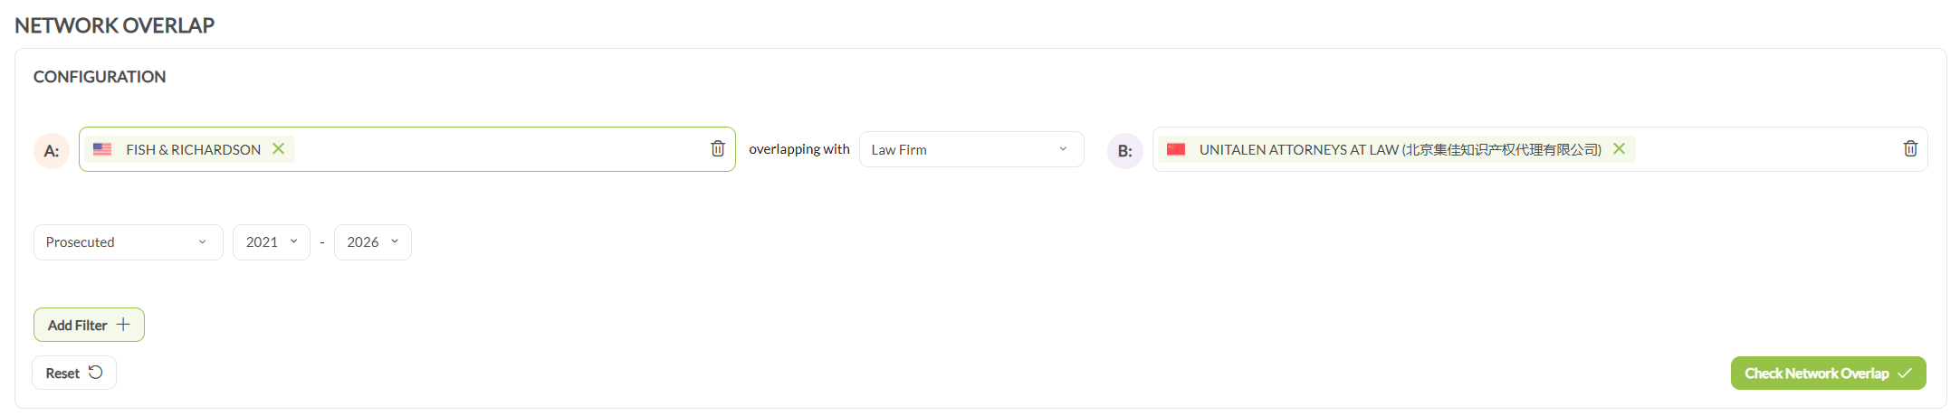Click the checkmark icon on Check Network Overlap
Image resolution: width=1960 pixels, height=416 pixels.
(x=1905, y=373)
